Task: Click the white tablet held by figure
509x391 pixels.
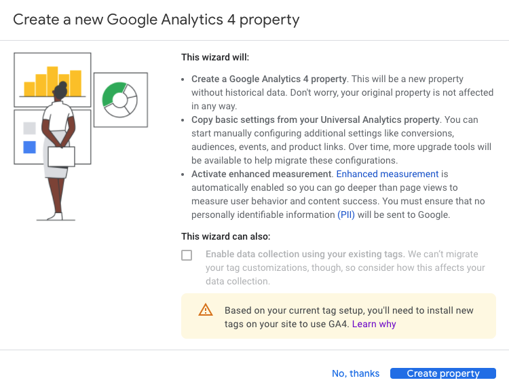Action: coord(61,157)
